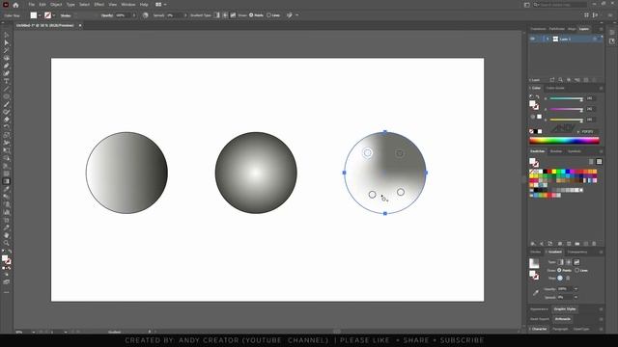618x347 pixels.
Task: Open the Spread dropdown in Gradient panel
Action: click(x=576, y=297)
